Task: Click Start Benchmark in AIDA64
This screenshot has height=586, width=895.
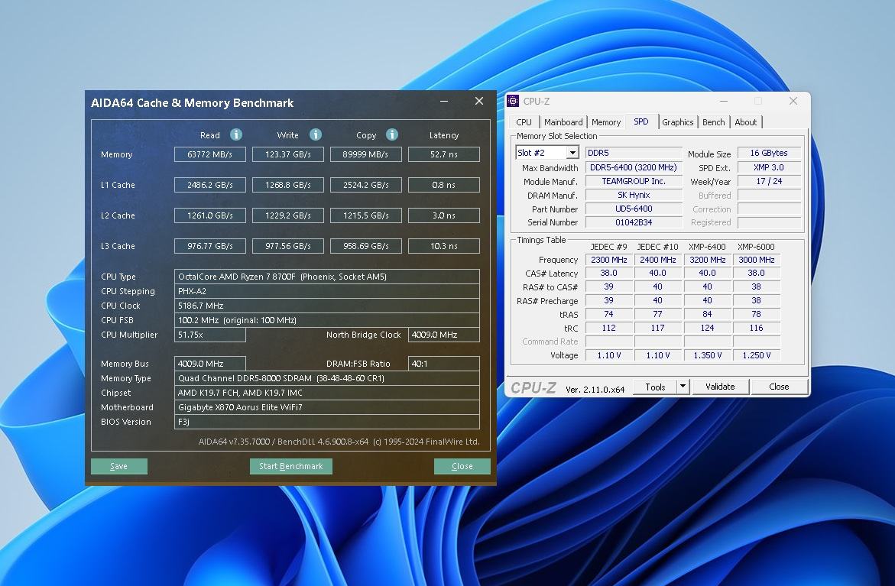Action: [291, 466]
